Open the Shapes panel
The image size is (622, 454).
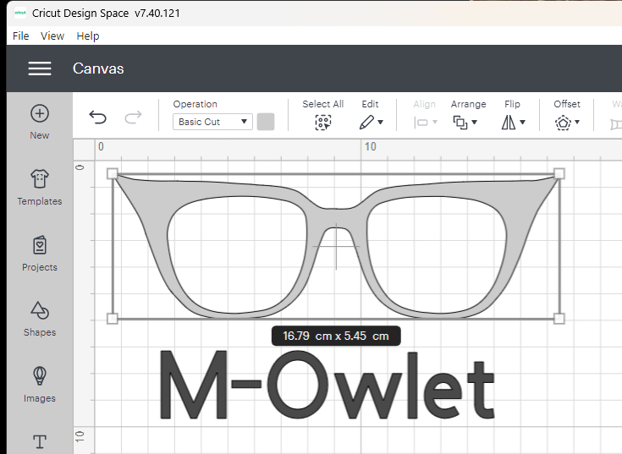pyautogui.click(x=40, y=311)
